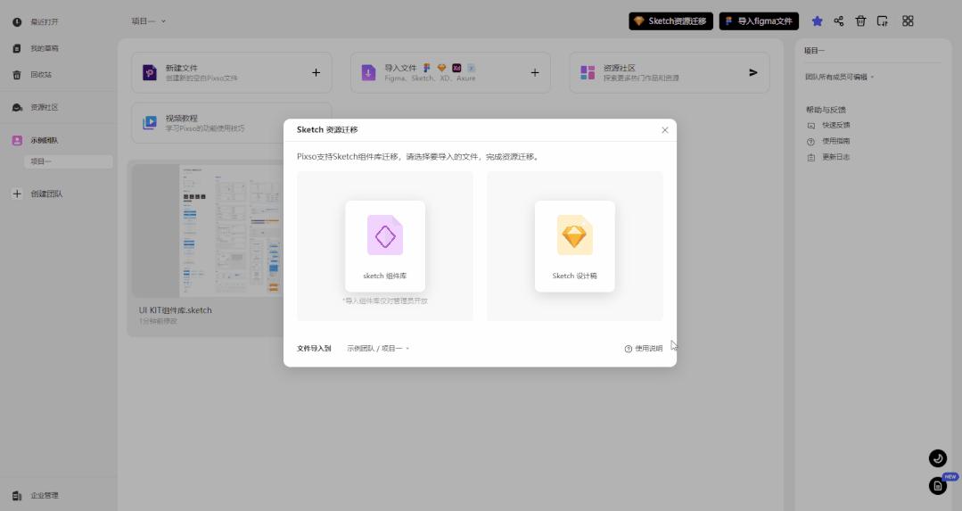Click the clock icon beside 最近打开
The width and height of the screenshot is (962, 511).
[17, 22]
